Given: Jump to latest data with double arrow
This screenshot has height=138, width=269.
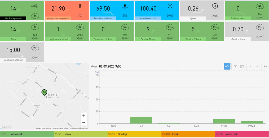Looking at the screenshot, I should tap(265, 66).
